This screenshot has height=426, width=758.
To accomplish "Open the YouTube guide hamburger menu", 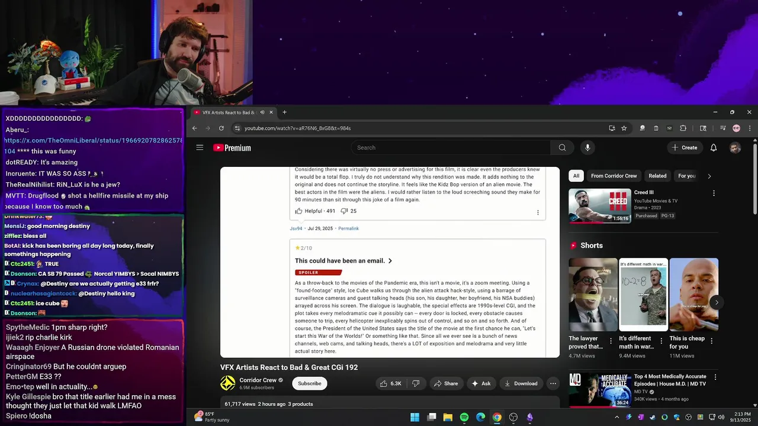I will pyautogui.click(x=200, y=147).
